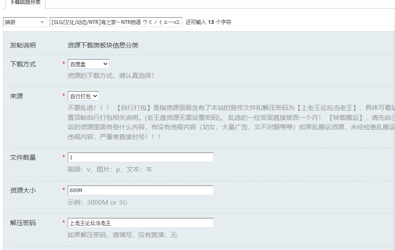Select the 不要乱选 warning paragraph start
This screenshot has width=395, height=250.
click(x=88, y=108)
